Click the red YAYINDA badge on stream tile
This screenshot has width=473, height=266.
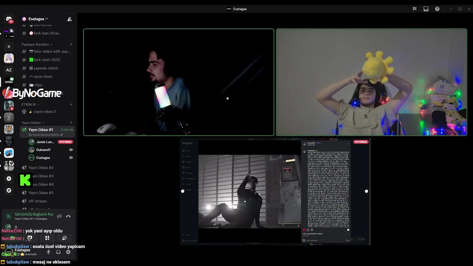point(361,142)
